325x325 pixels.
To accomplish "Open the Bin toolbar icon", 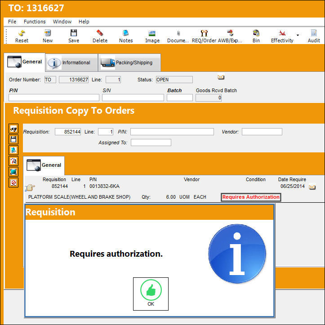I will [256, 36].
